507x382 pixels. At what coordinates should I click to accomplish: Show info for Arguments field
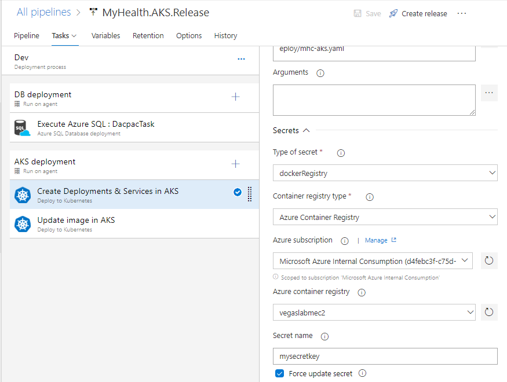click(x=320, y=74)
